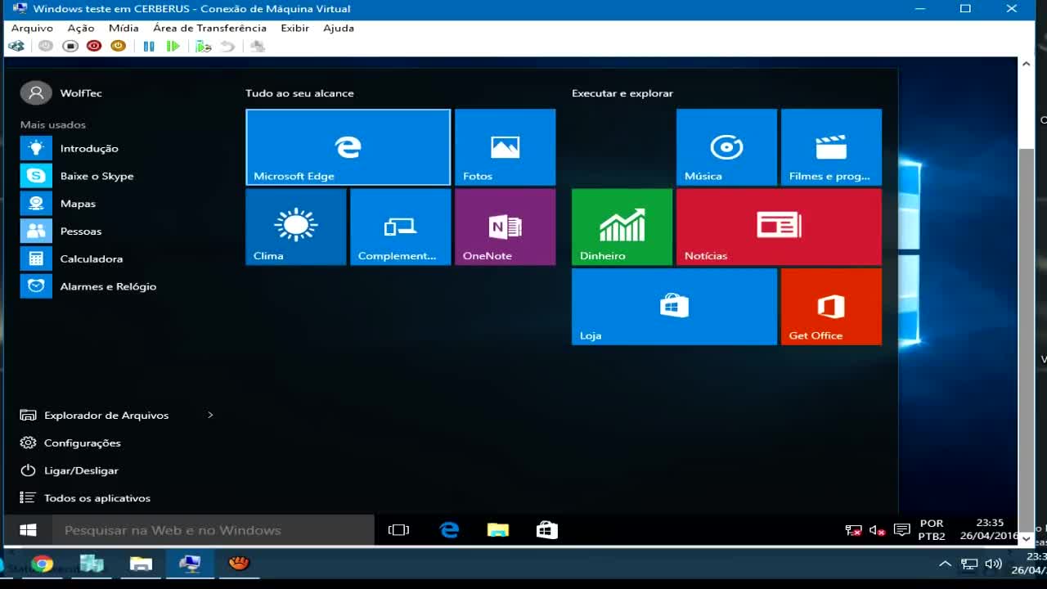1047x589 pixels.
Task: Open Explorador de Arquivos
Action: tap(106, 416)
